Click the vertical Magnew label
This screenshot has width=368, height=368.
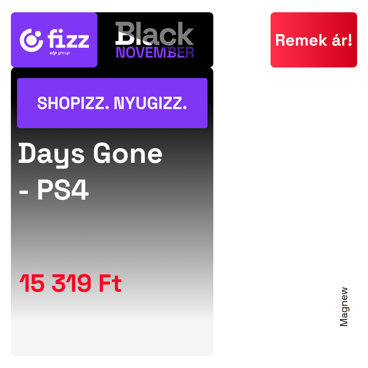pos(344,307)
